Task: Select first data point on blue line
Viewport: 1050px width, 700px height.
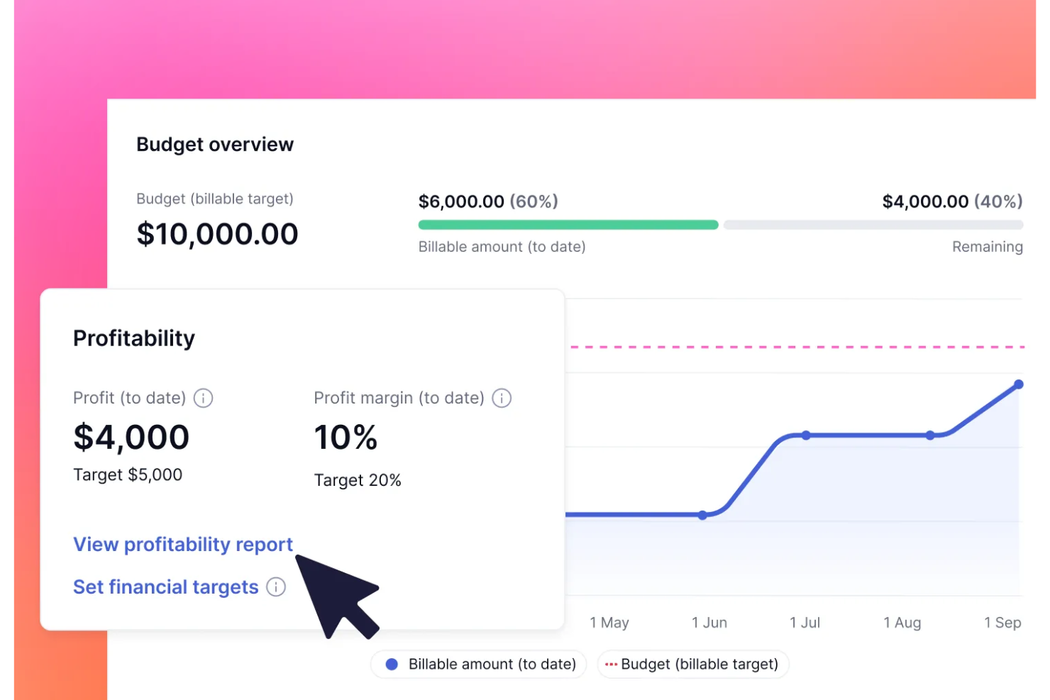Action: [702, 516]
